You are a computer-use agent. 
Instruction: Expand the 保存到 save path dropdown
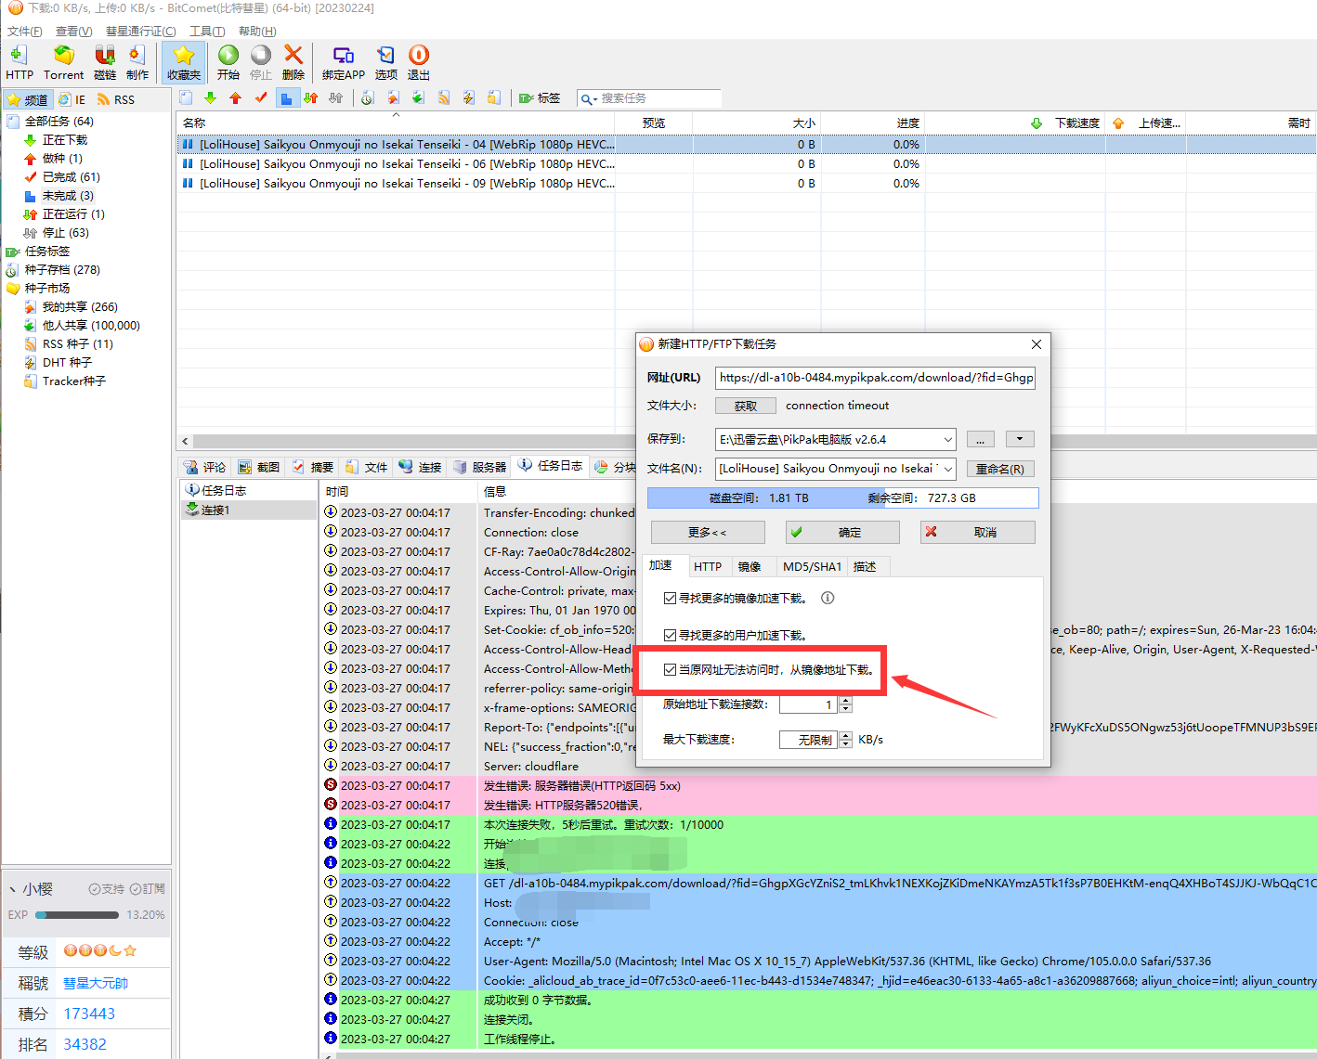pos(947,439)
